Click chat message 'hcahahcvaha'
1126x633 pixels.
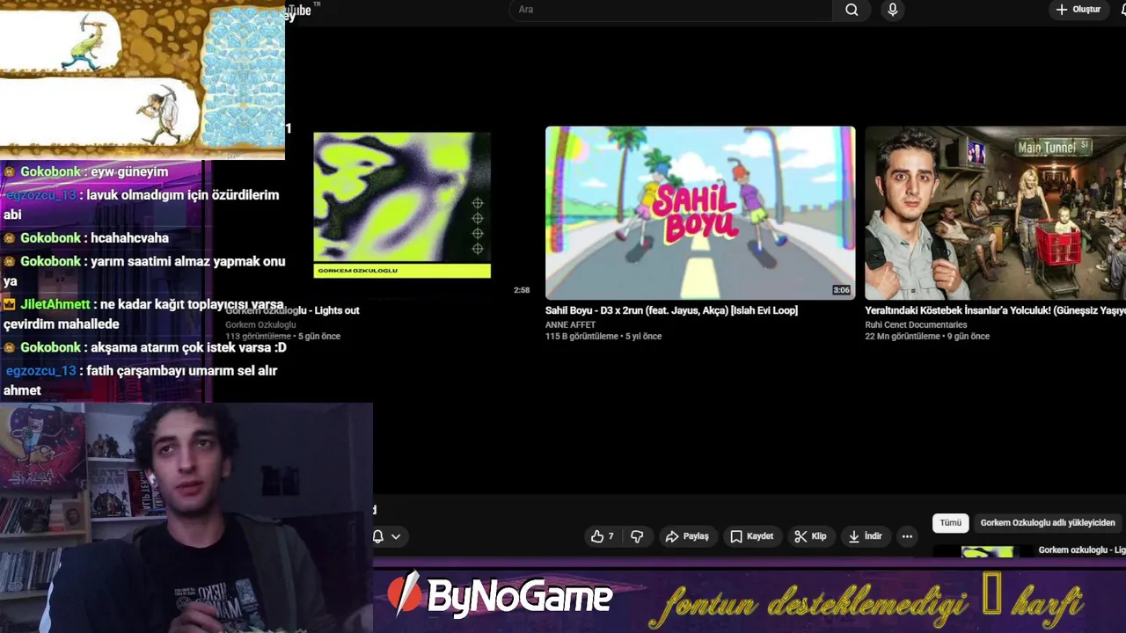tap(129, 238)
